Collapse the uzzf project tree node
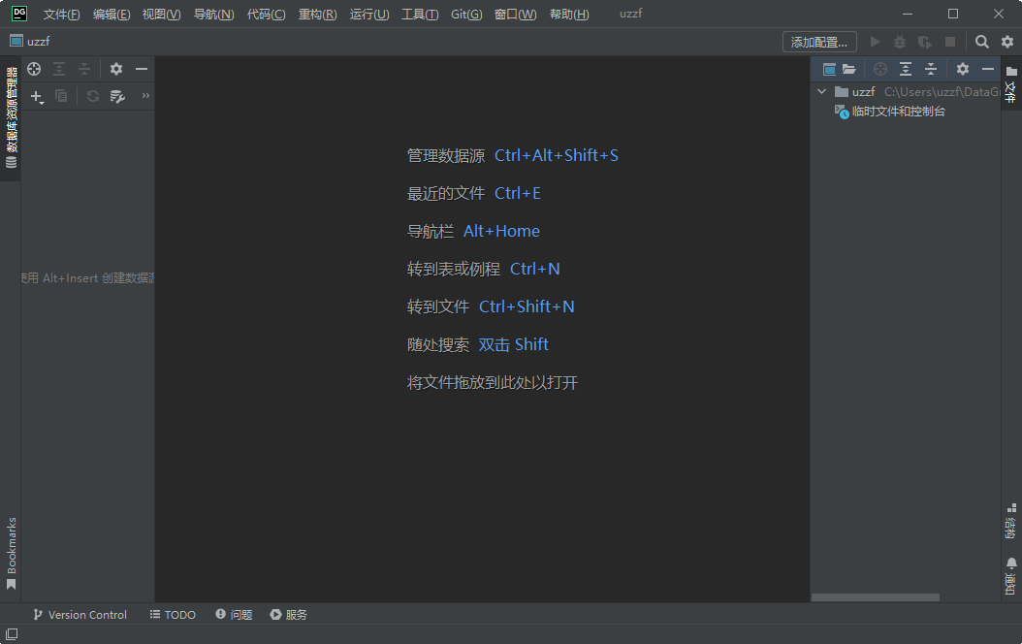The image size is (1022, 644). [x=822, y=92]
